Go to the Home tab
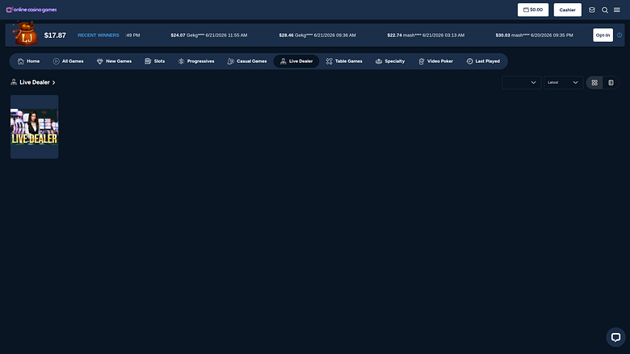The width and height of the screenshot is (630, 354). [28, 61]
